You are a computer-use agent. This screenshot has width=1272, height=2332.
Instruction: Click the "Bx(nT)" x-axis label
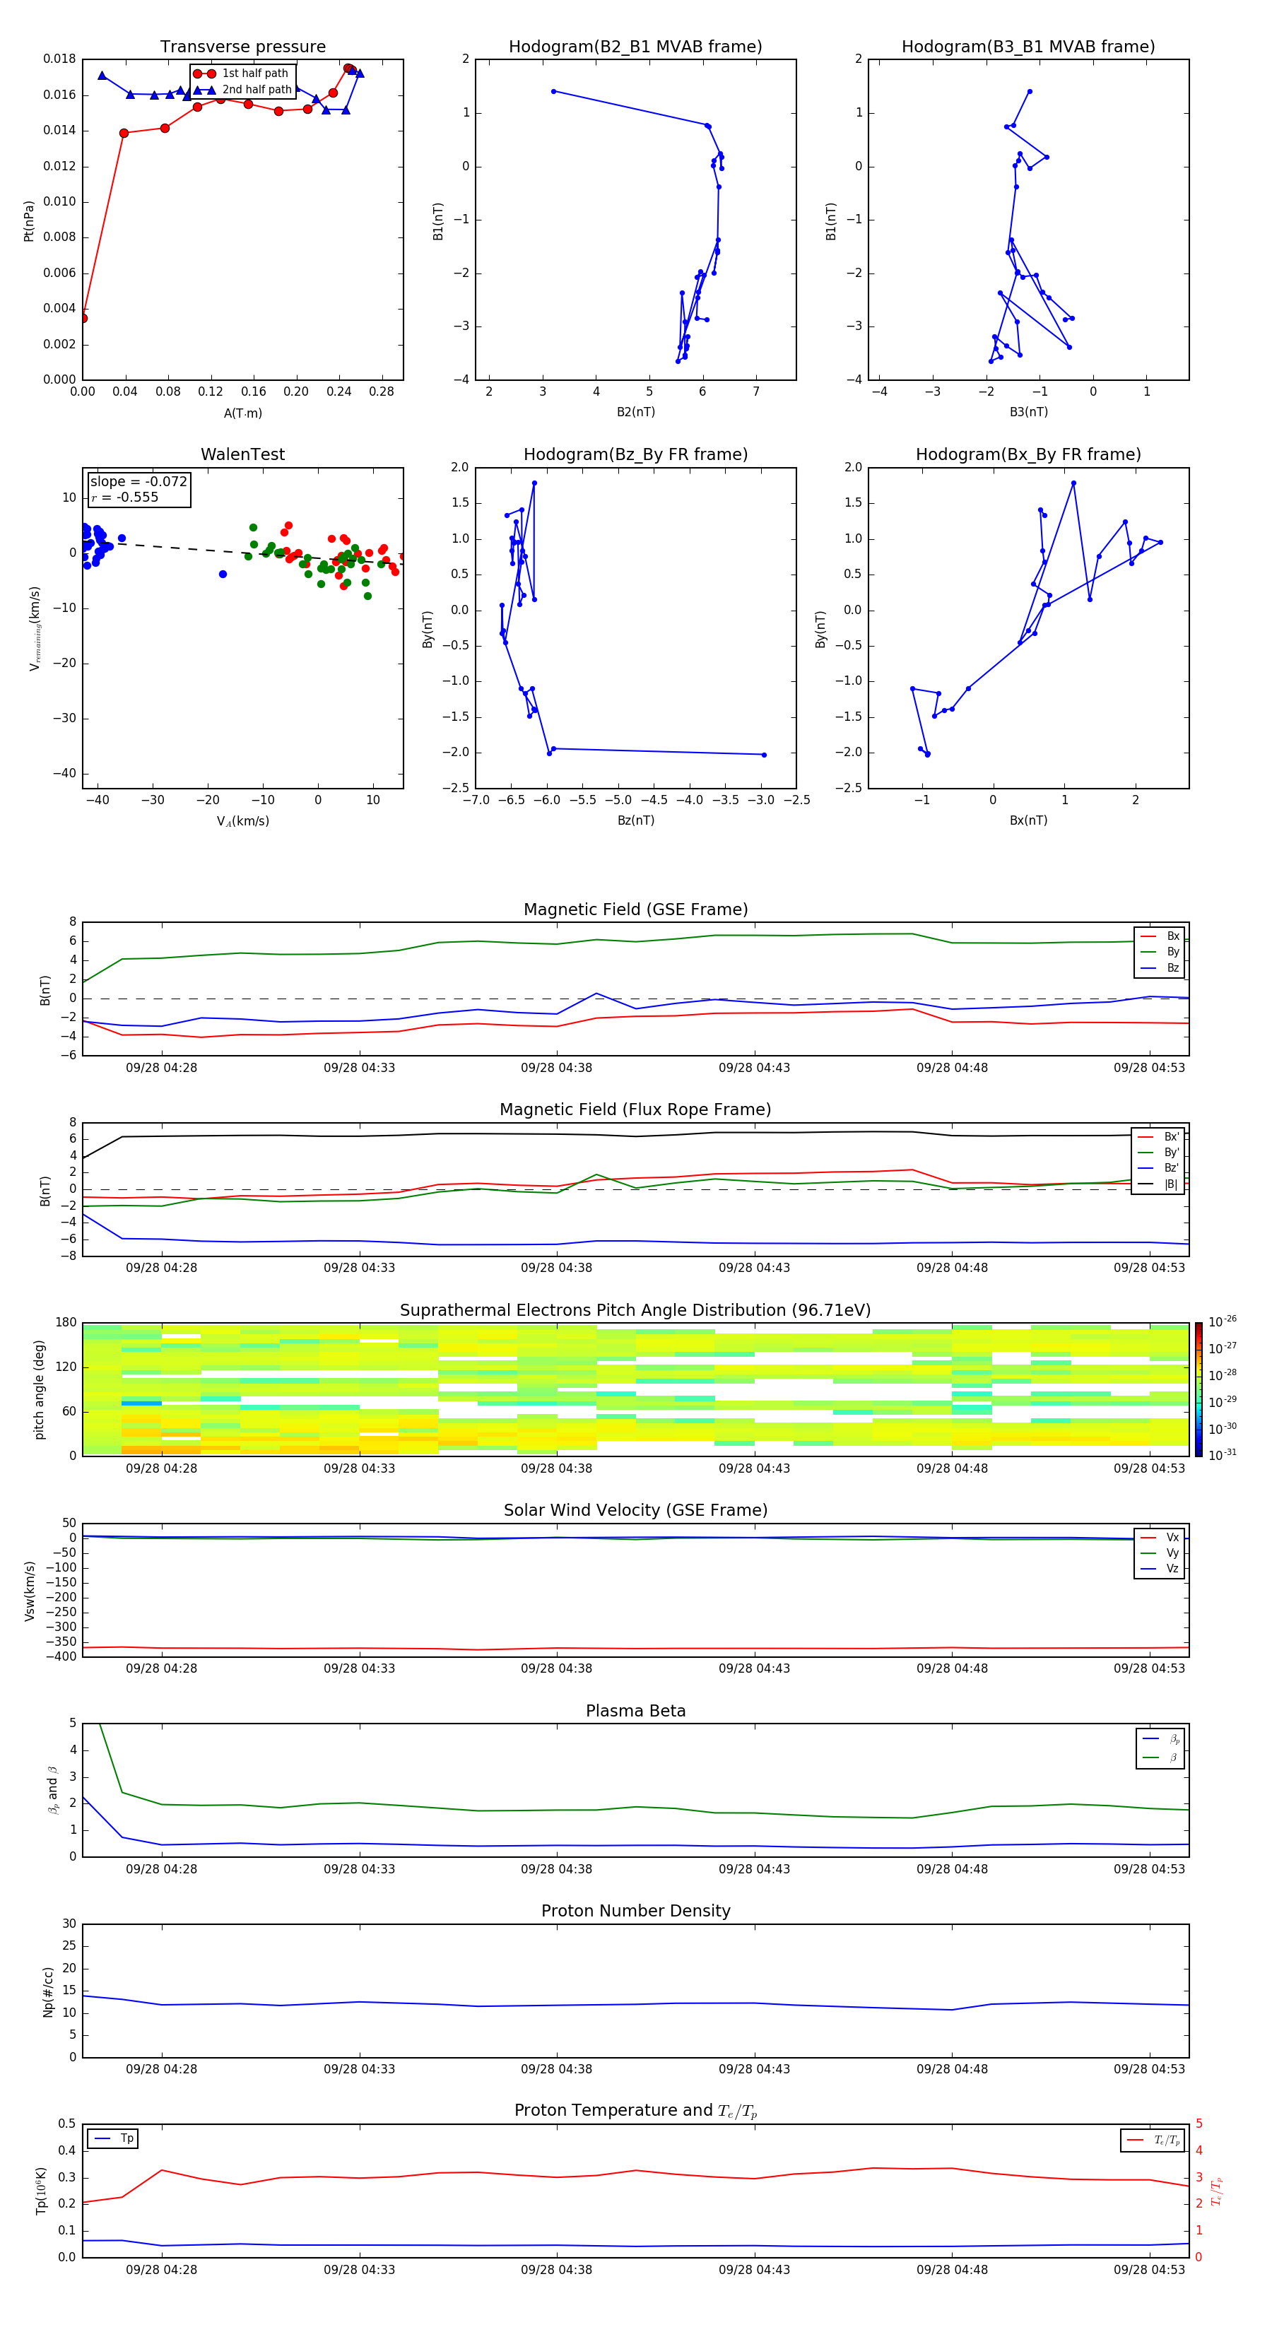click(x=1028, y=820)
